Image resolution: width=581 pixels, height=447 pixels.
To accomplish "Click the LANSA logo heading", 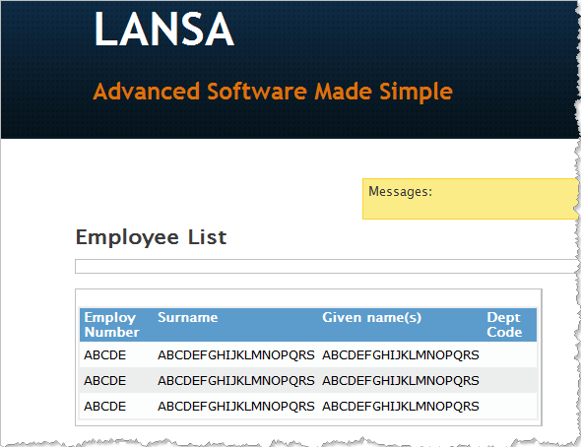I will pos(164,29).
